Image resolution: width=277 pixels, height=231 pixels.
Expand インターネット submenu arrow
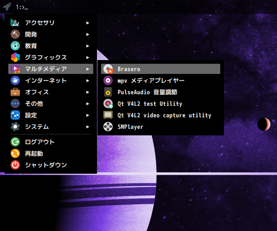click(x=88, y=80)
